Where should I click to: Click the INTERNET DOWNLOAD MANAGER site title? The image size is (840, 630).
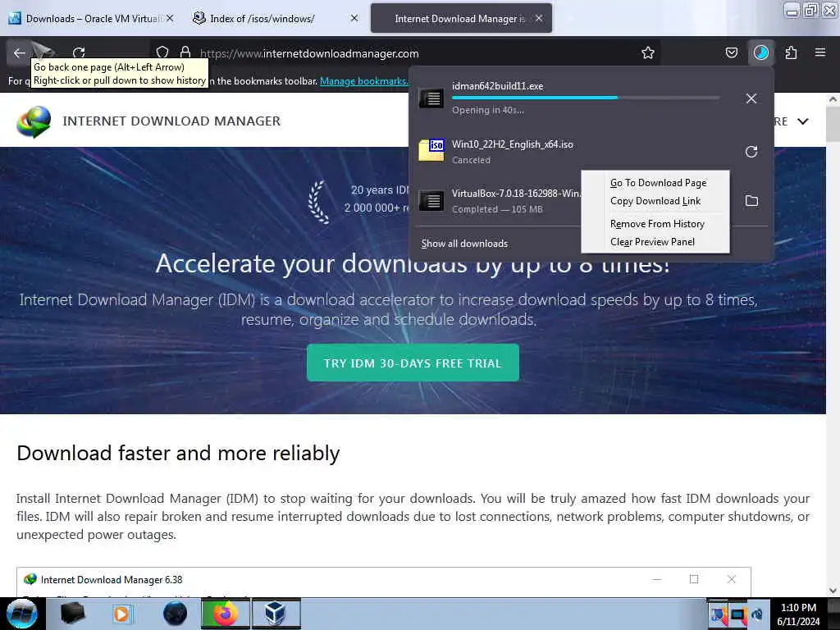[171, 121]
